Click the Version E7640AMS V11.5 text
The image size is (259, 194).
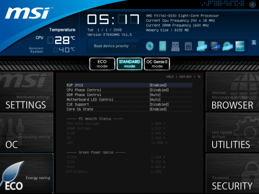click(x=109, y=35)
